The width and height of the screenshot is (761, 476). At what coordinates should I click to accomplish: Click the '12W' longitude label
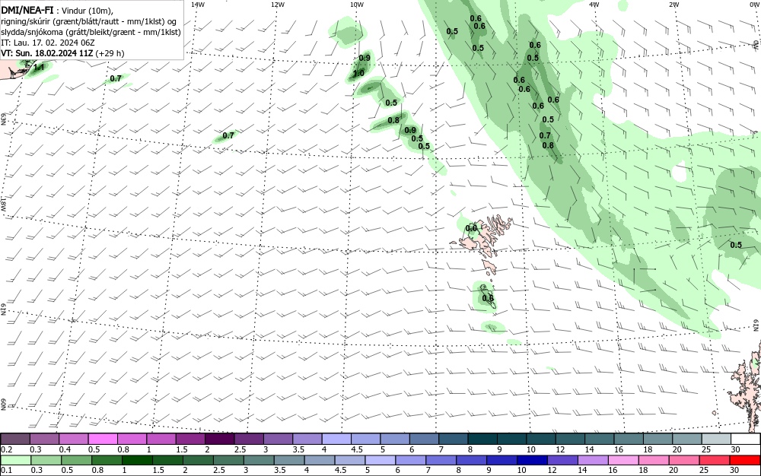tap(277, 5)
